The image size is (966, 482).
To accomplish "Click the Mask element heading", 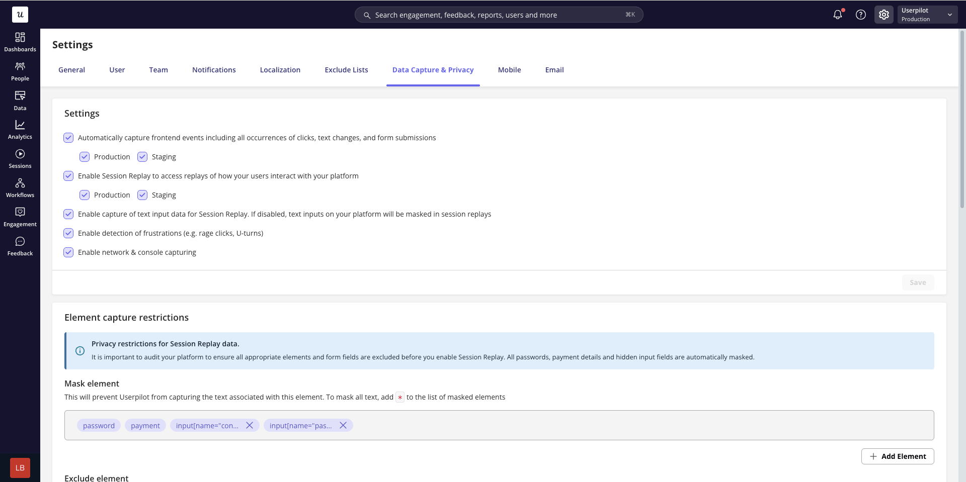I will (x=92, y=383).
